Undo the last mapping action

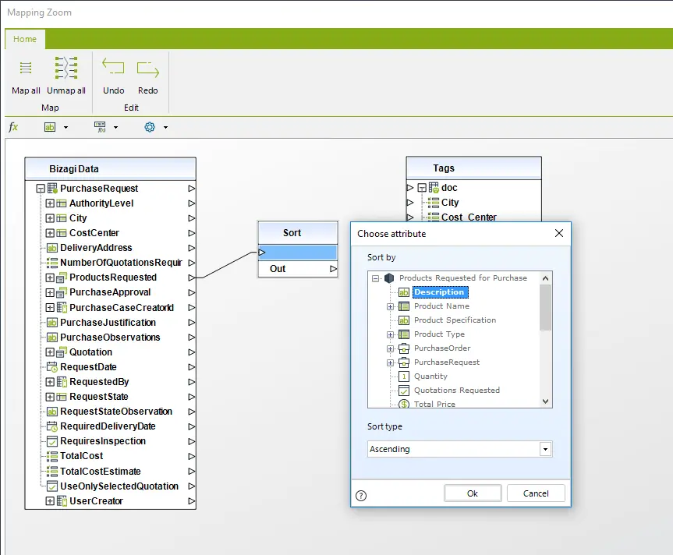[113, 67]
